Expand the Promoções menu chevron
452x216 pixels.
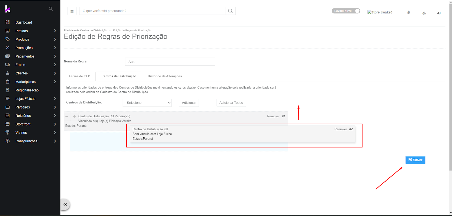click(x=55, y=48)
